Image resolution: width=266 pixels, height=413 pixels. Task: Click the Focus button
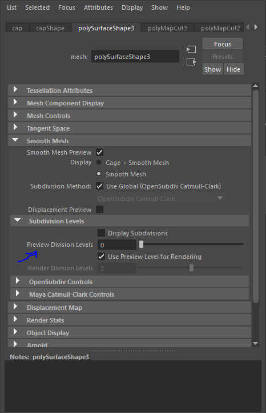[x=223, y=44]
